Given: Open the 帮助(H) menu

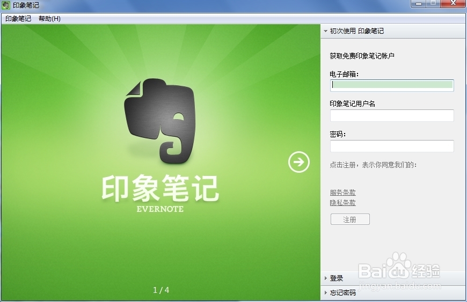Looking at the screenshot, I should [49, 18].
